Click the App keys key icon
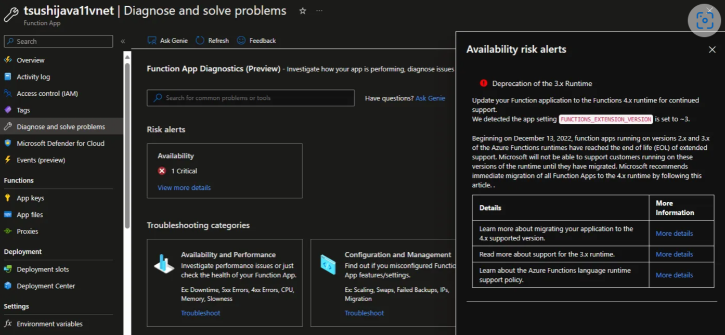 pos(8,198)
